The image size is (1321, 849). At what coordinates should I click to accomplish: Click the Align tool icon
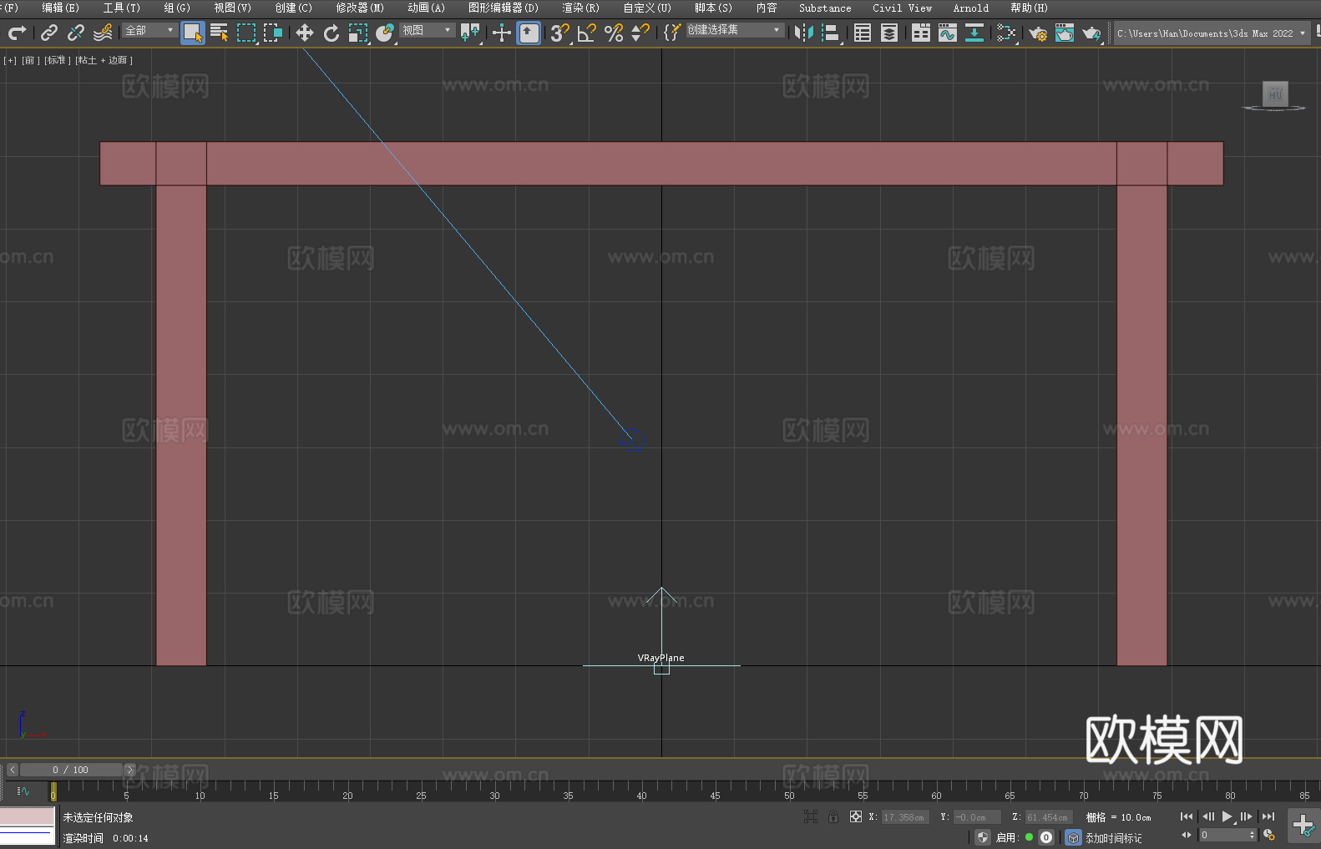pyautogui.click(x=831, y=33)
